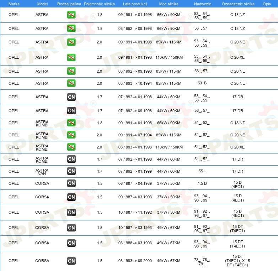The width and height of the screenshot is (278, 271).
Task: Click the ON icon in Corsa 03.1988 -> 03.1993 row
Action: tap(71, 243)
